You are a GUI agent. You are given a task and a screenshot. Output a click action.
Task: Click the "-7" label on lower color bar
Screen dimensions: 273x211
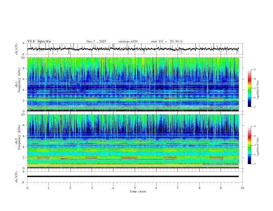[254, 164]
